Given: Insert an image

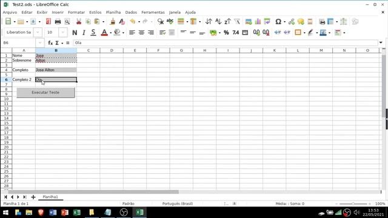Looking at the screenshot, I should coord(249,22).
